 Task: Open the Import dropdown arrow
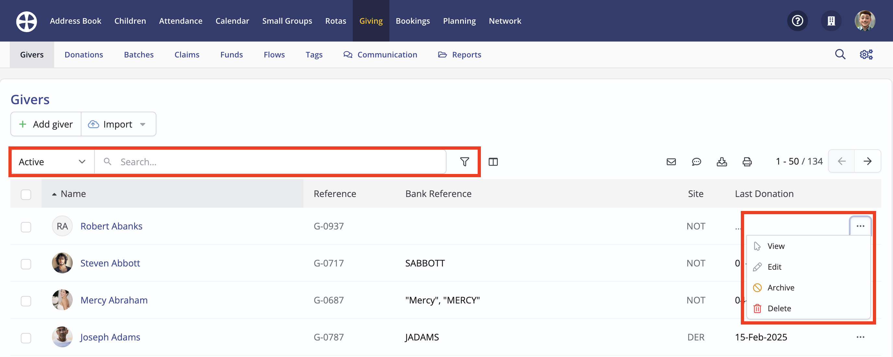[x=143, y=124]
